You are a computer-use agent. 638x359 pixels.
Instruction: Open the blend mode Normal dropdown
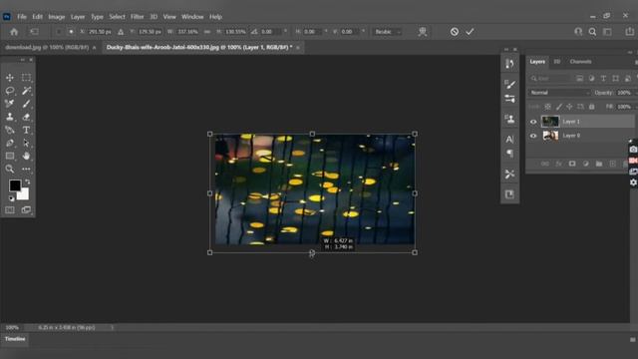(x=559, y=93)
